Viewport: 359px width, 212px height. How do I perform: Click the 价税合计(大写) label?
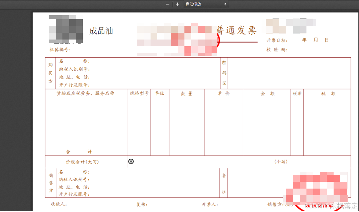click(x=82, y=162)
